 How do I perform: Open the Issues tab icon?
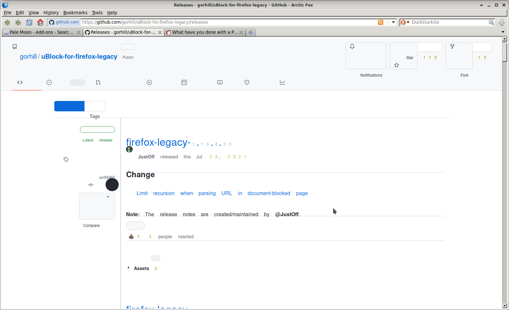(49, 82)
